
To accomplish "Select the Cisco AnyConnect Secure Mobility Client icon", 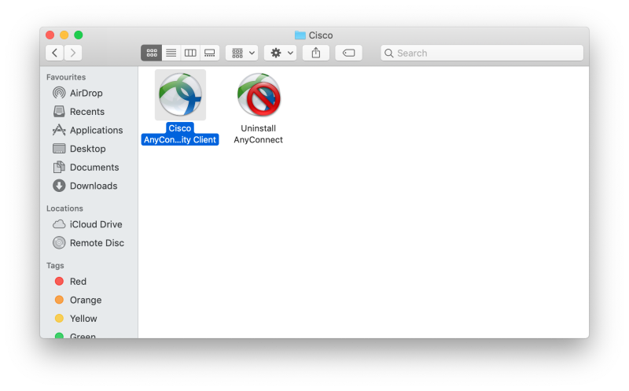I will tap(180, 94).
